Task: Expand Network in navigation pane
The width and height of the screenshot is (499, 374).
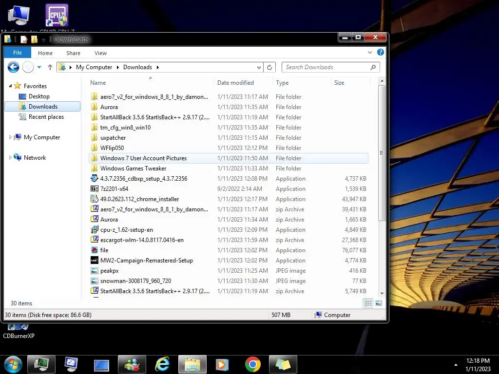Action: coord(10,157)
